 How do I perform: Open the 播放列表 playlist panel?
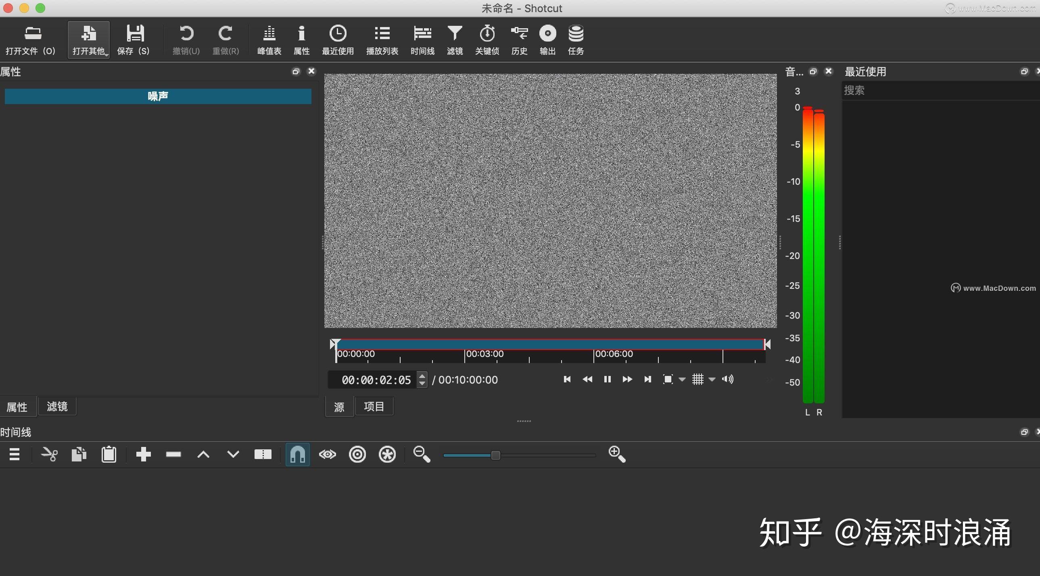tap(382, 40)
